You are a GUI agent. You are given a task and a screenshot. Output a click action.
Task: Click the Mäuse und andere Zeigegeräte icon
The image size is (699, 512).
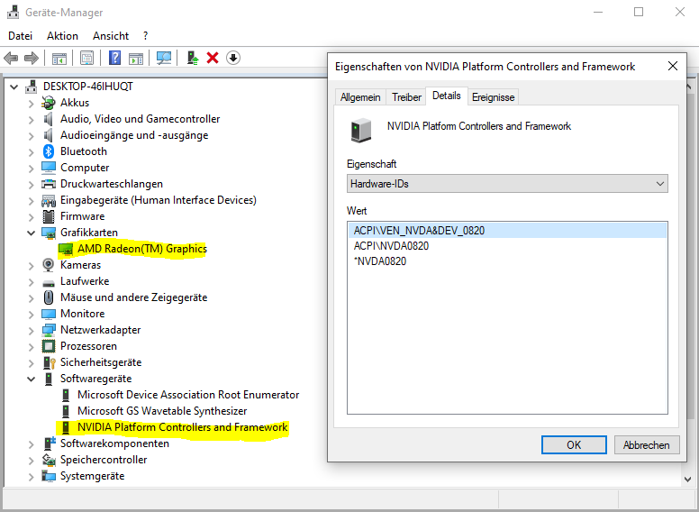coord(49,297)
